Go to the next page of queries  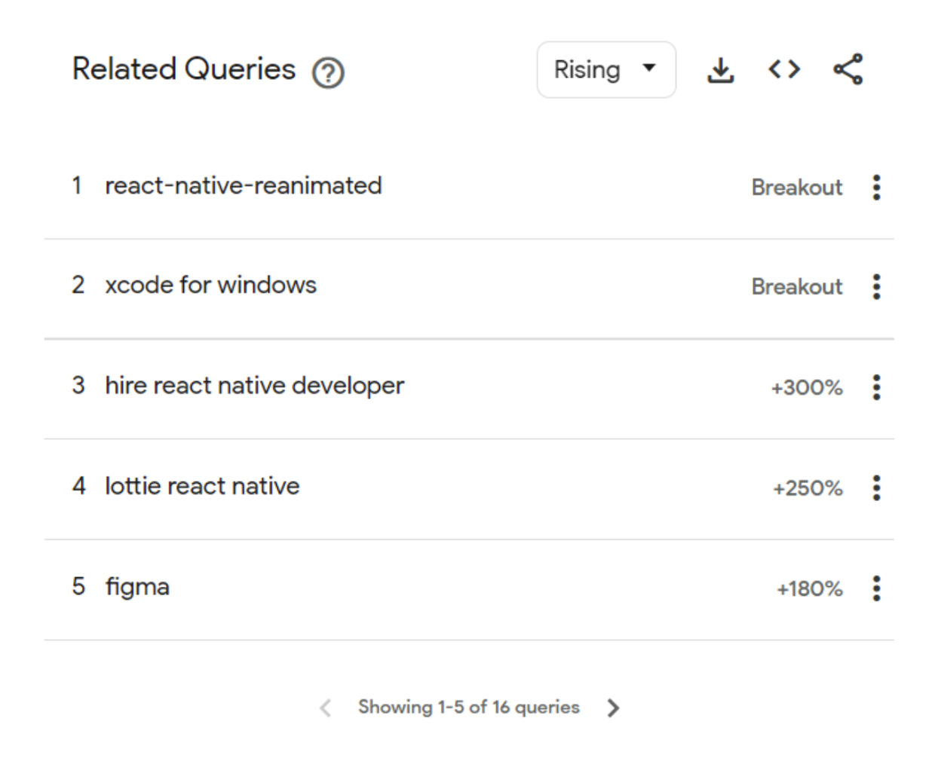[x=614, y=708]
